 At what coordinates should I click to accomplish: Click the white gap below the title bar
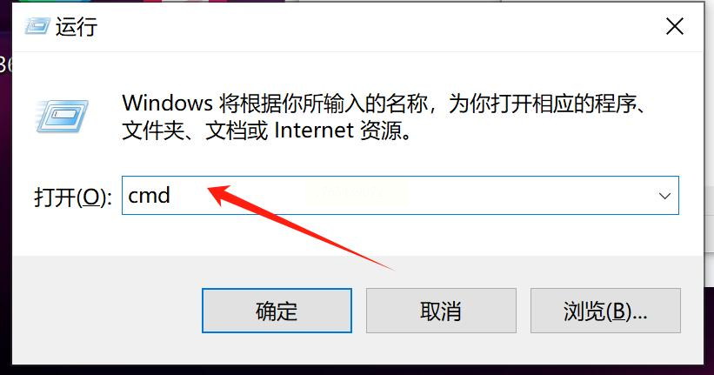pos(357,69)
